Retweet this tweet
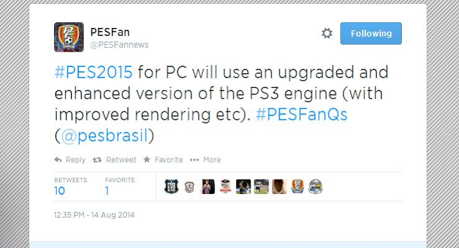Viewport: 459px width, 248px height. point(114,160)
